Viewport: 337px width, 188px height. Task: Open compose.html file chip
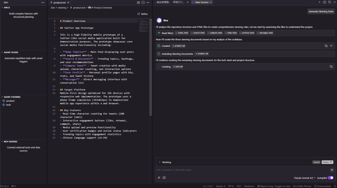(215, 33)
